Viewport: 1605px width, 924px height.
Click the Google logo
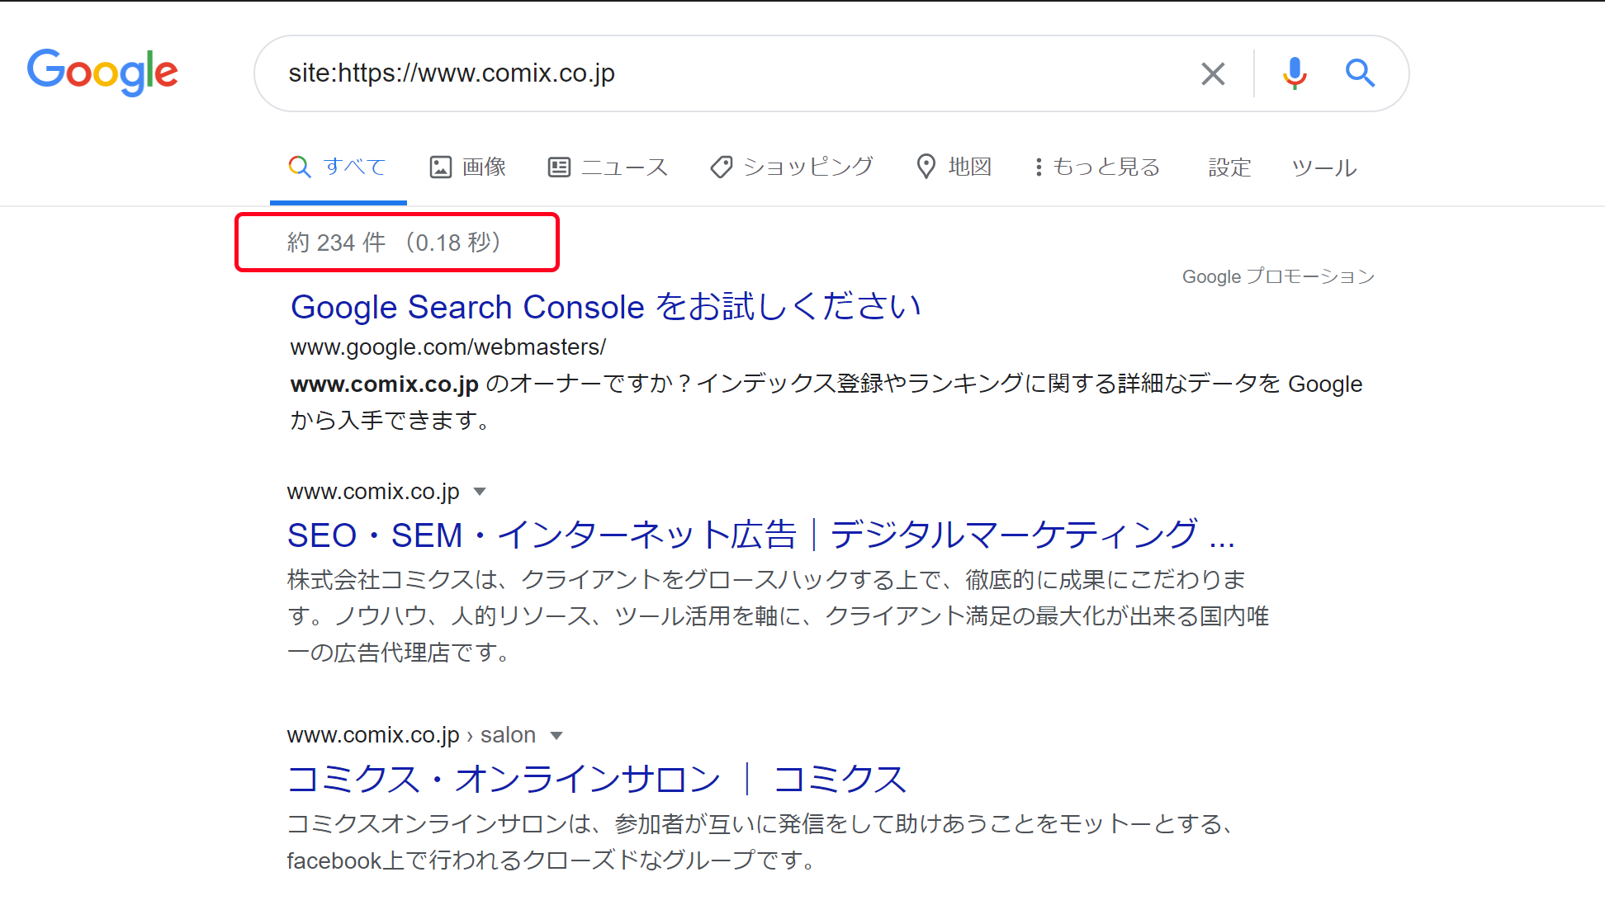tap(102, 72)
